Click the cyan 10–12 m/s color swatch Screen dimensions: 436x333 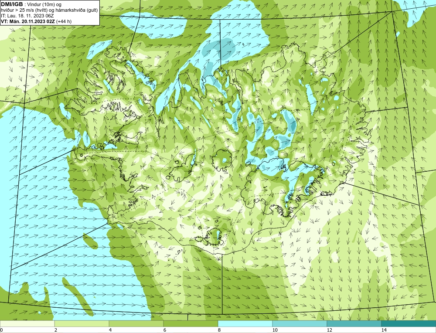(x=300, y=323)
